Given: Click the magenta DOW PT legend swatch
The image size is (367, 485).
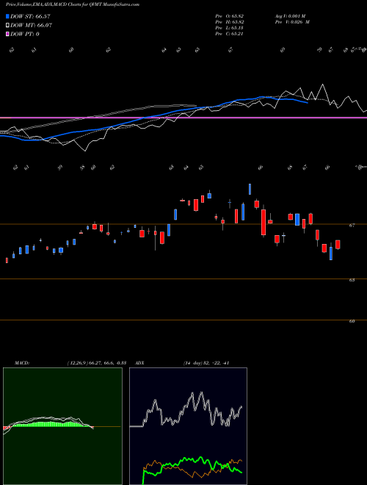Looking at the screenshot, I should (x=7, y=34).
